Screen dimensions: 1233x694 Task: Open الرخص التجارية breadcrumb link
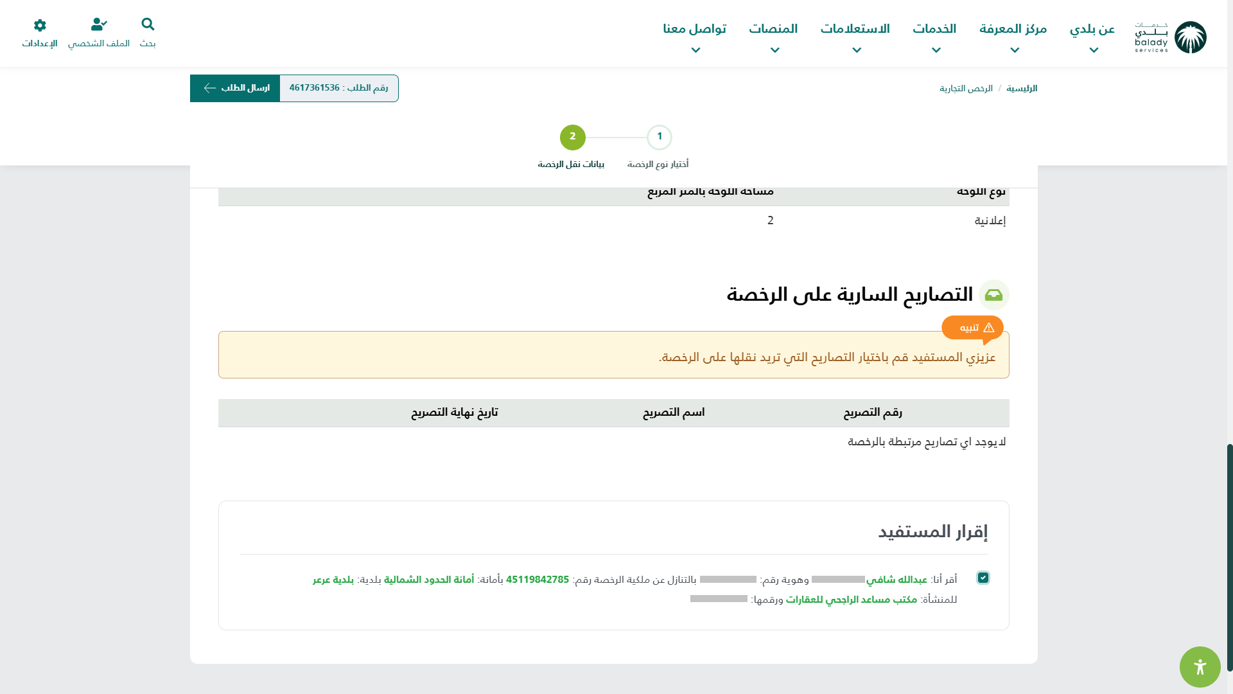click(x=966, y=89)
